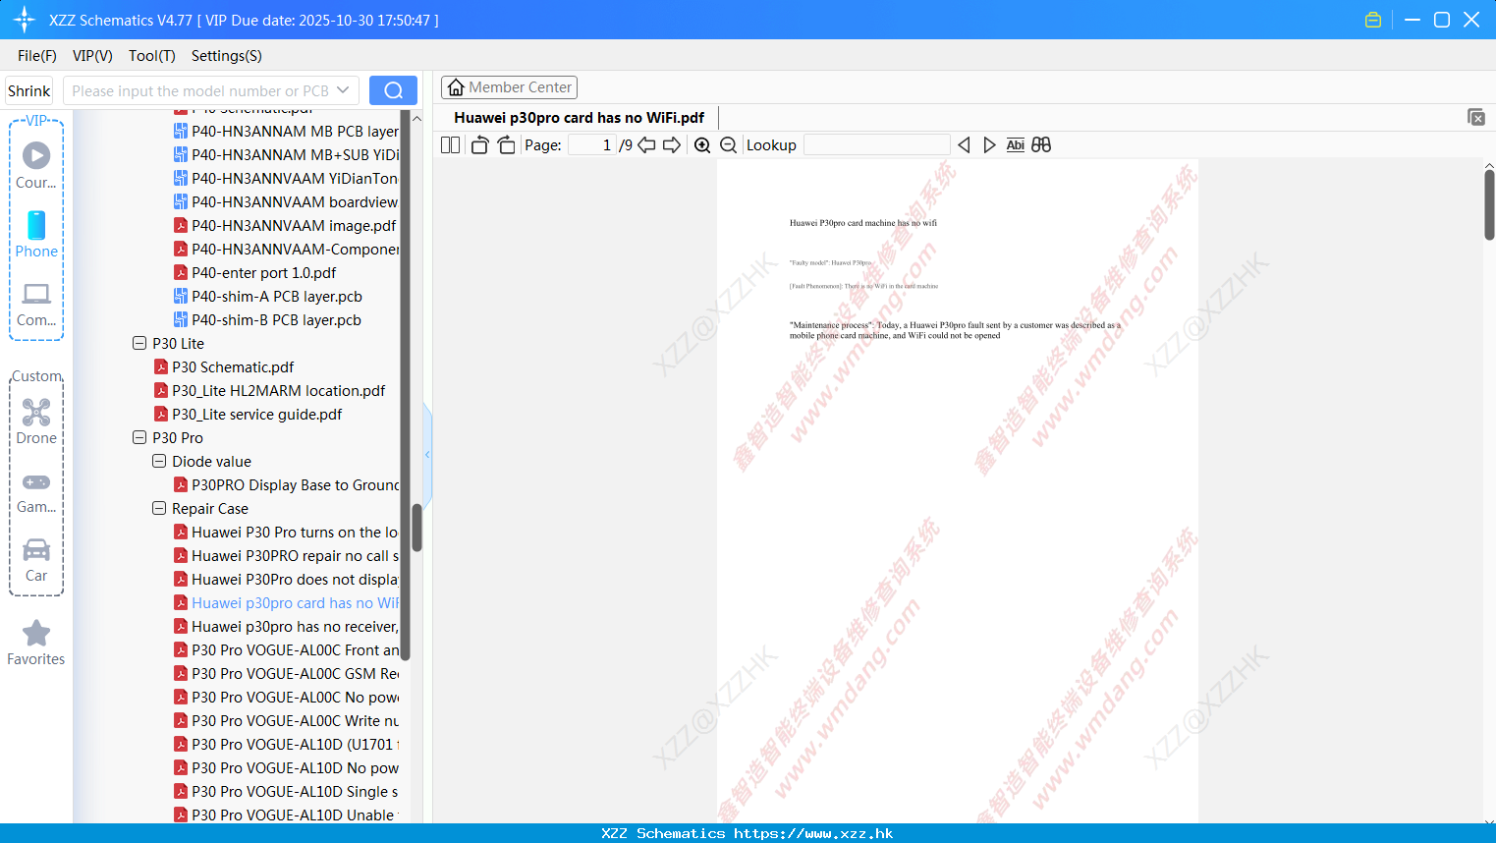Click the binoculars search icon
Screen dimensions: 1496x843
(x=1041, y=145)
